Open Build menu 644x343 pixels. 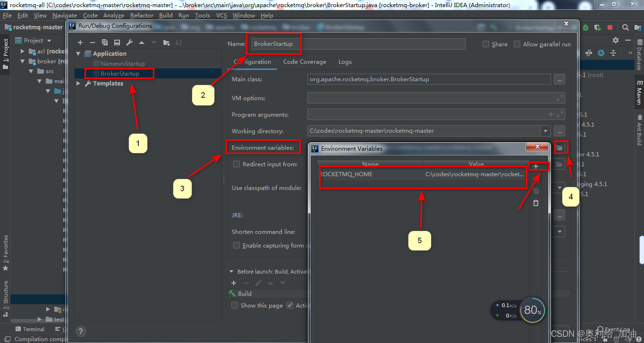166,16
